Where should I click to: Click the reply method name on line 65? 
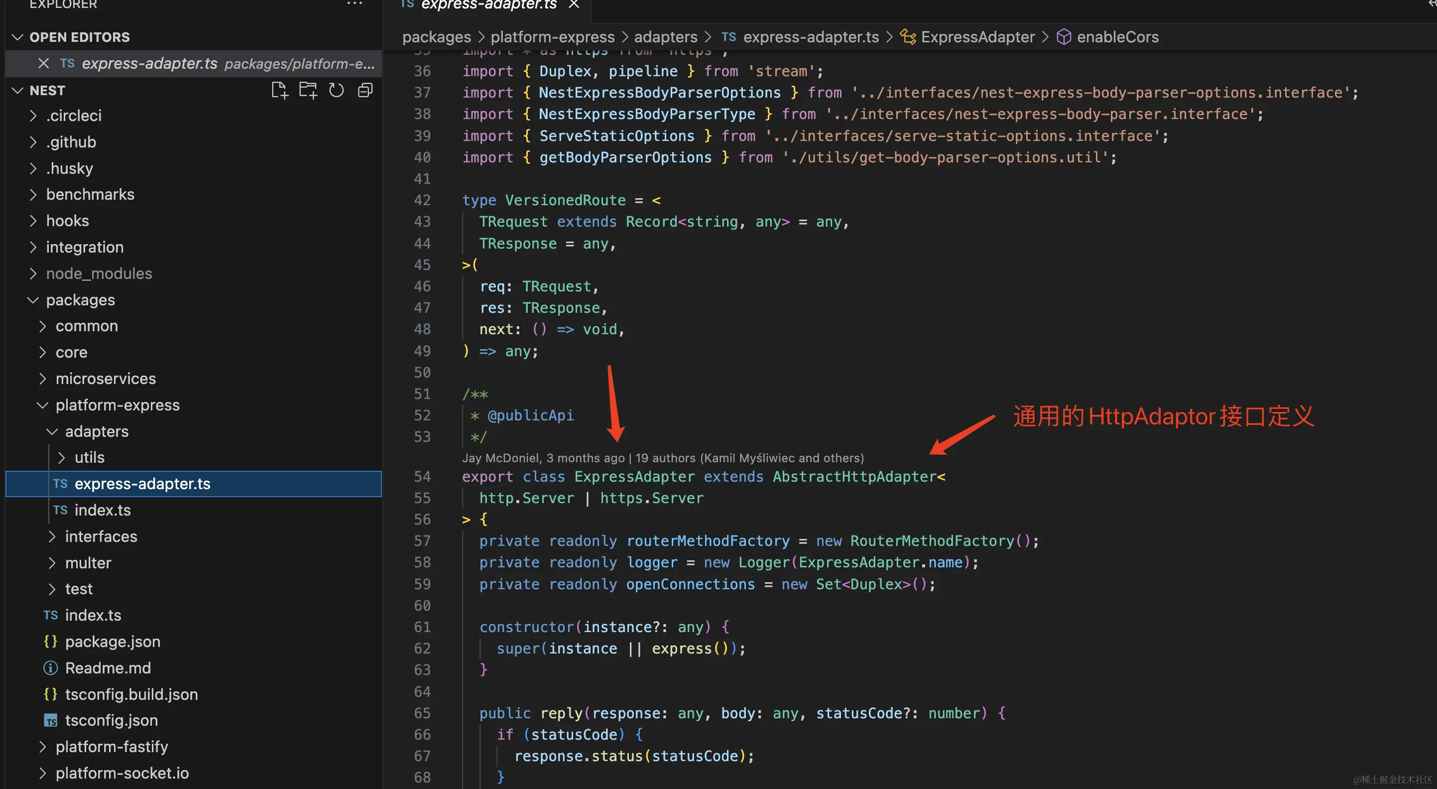561,714
